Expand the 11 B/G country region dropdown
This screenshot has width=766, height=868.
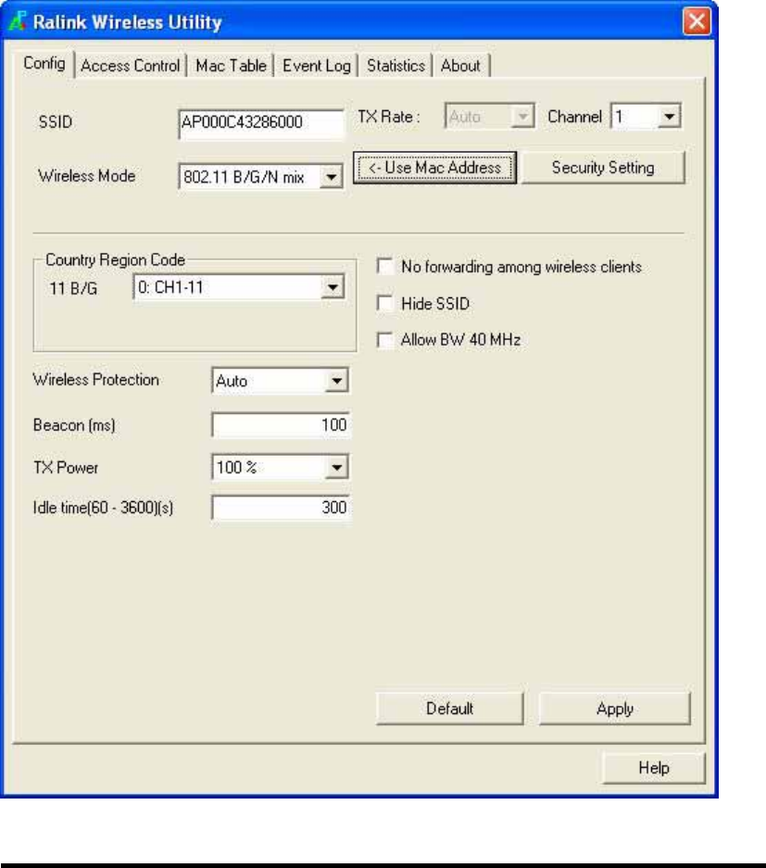(239, 287)
